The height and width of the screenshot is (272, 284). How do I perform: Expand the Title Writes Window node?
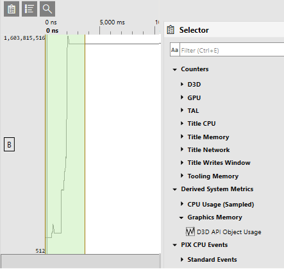[x=182, y=162]
